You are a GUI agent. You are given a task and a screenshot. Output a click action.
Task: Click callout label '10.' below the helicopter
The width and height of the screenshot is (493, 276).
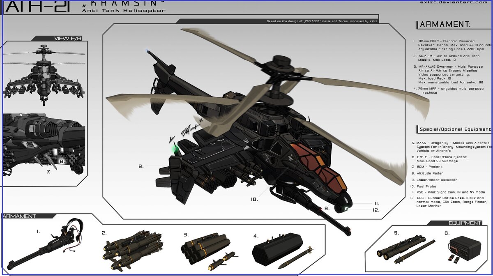[254, 199]
